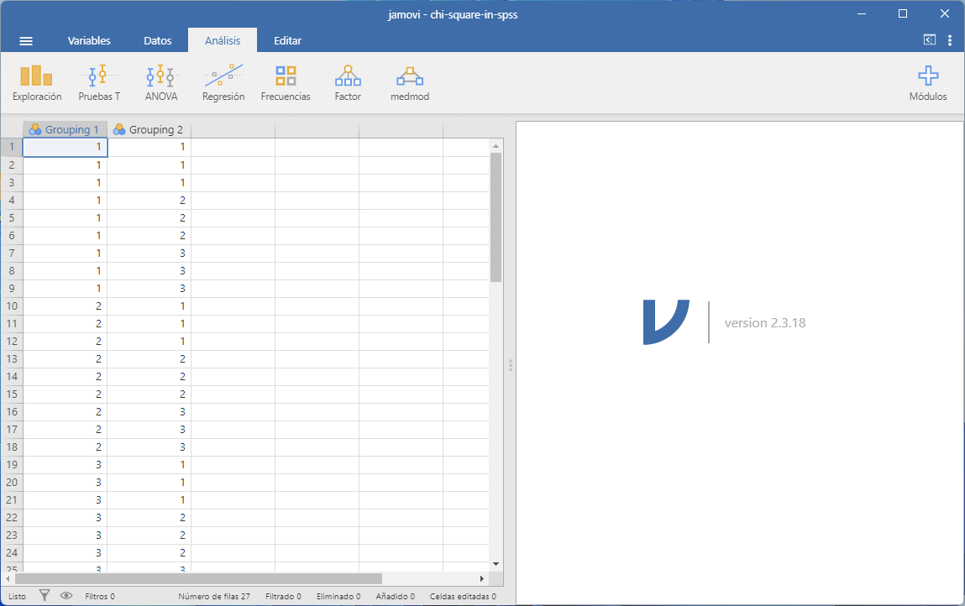
Task: Open the Factor analysis menu
Action: click(x=348, y=83)
